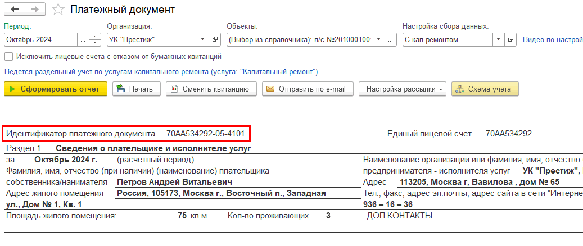Viewport: 583px width, 246px height.
Task: Open the Организация field's linked record icon
Action: pos(215,40)
